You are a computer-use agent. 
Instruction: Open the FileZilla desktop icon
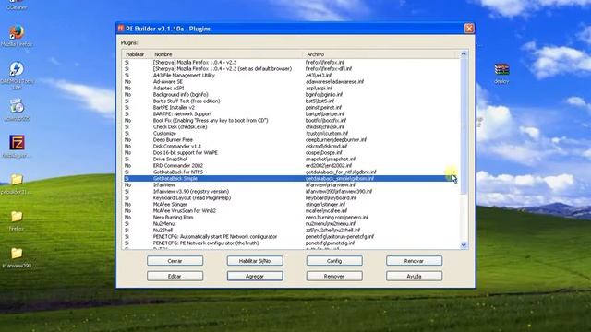17,146
